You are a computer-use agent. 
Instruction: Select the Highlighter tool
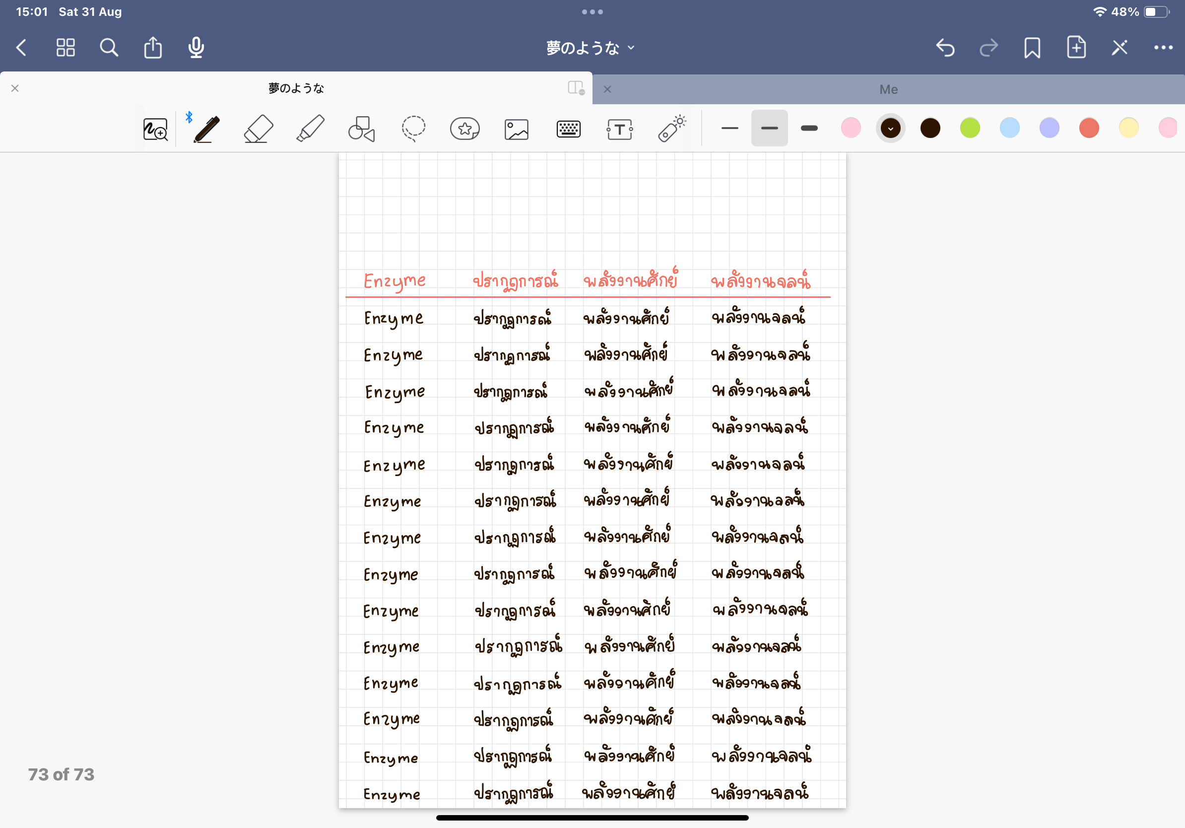tap(310, 129)
